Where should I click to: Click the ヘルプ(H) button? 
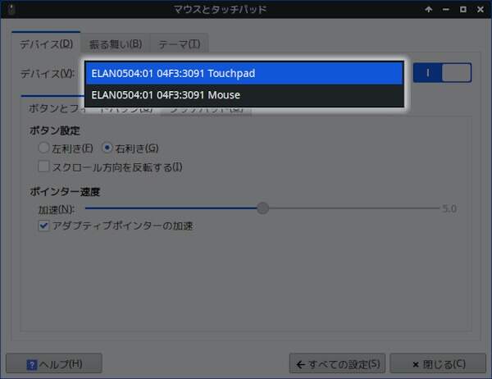click(54, 363)
